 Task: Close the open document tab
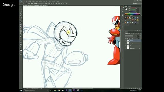47,6
